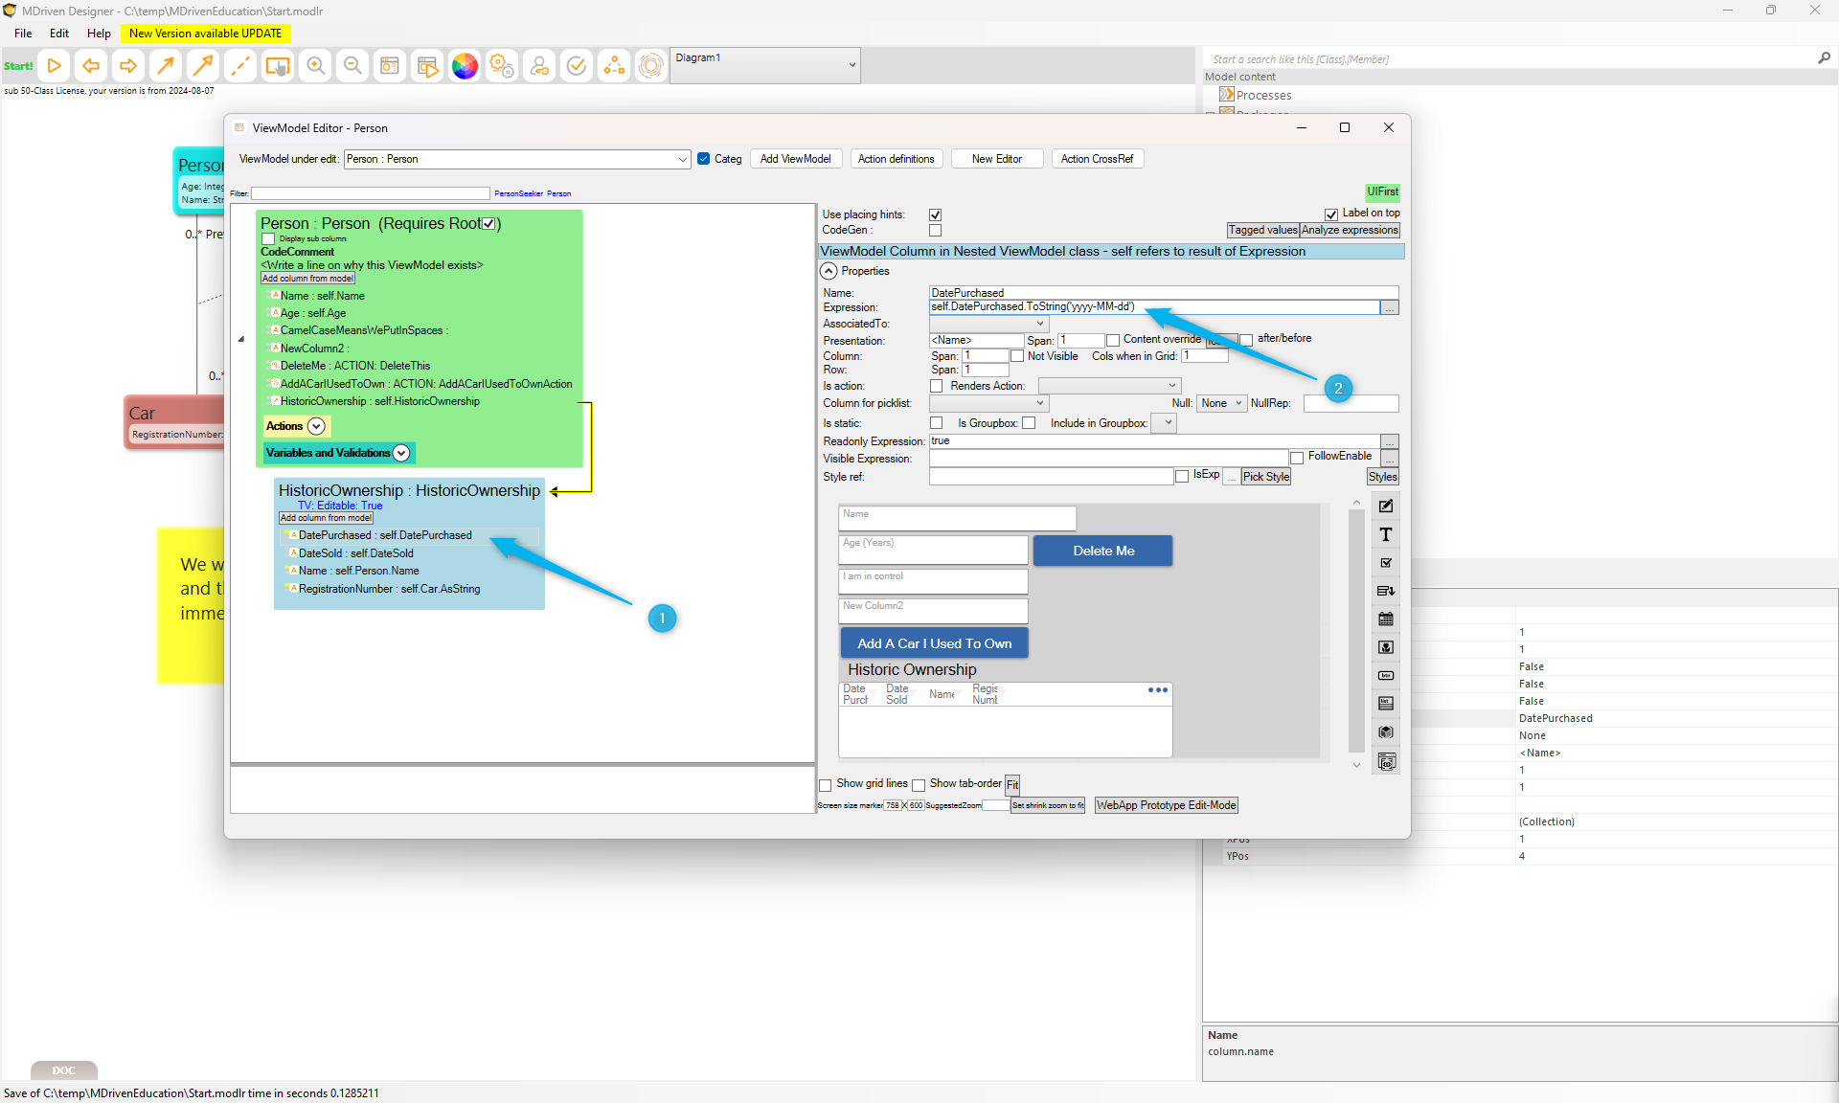Toggle the 'Use placing hints' checkbox
The width and height of the screenshot is (1839, 1103).
pos(935,214)
